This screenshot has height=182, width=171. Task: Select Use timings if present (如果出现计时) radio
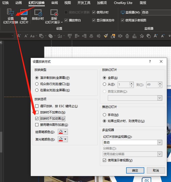pyautogui.click(x=104, y=121)
